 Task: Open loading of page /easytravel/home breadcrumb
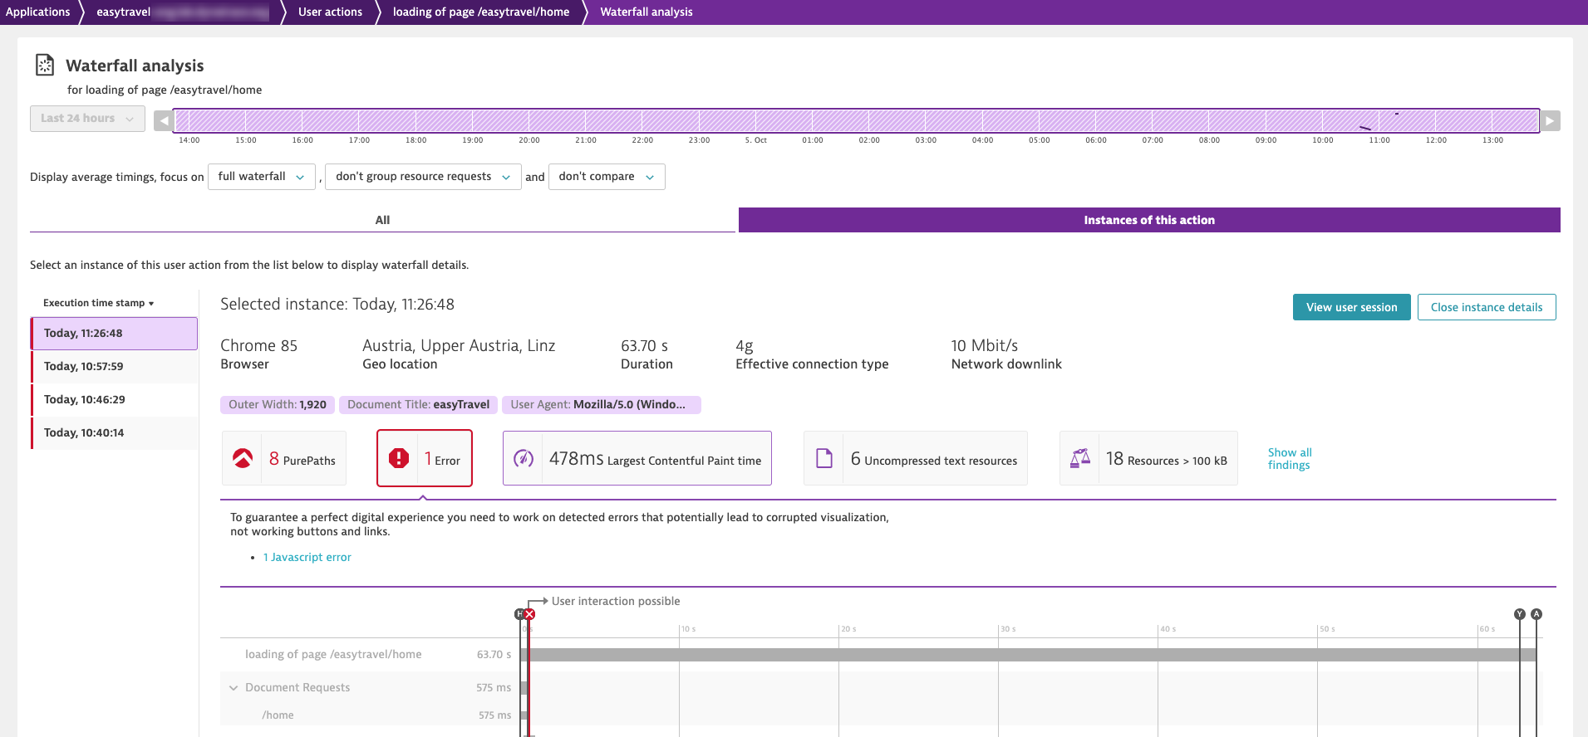(x=481, y=12)
